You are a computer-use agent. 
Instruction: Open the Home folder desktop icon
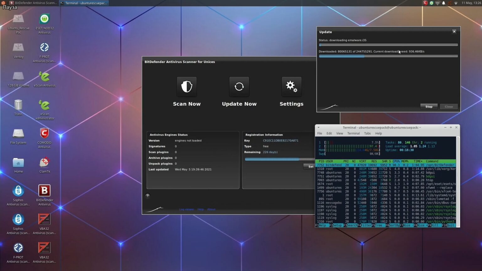click(18, 165)
